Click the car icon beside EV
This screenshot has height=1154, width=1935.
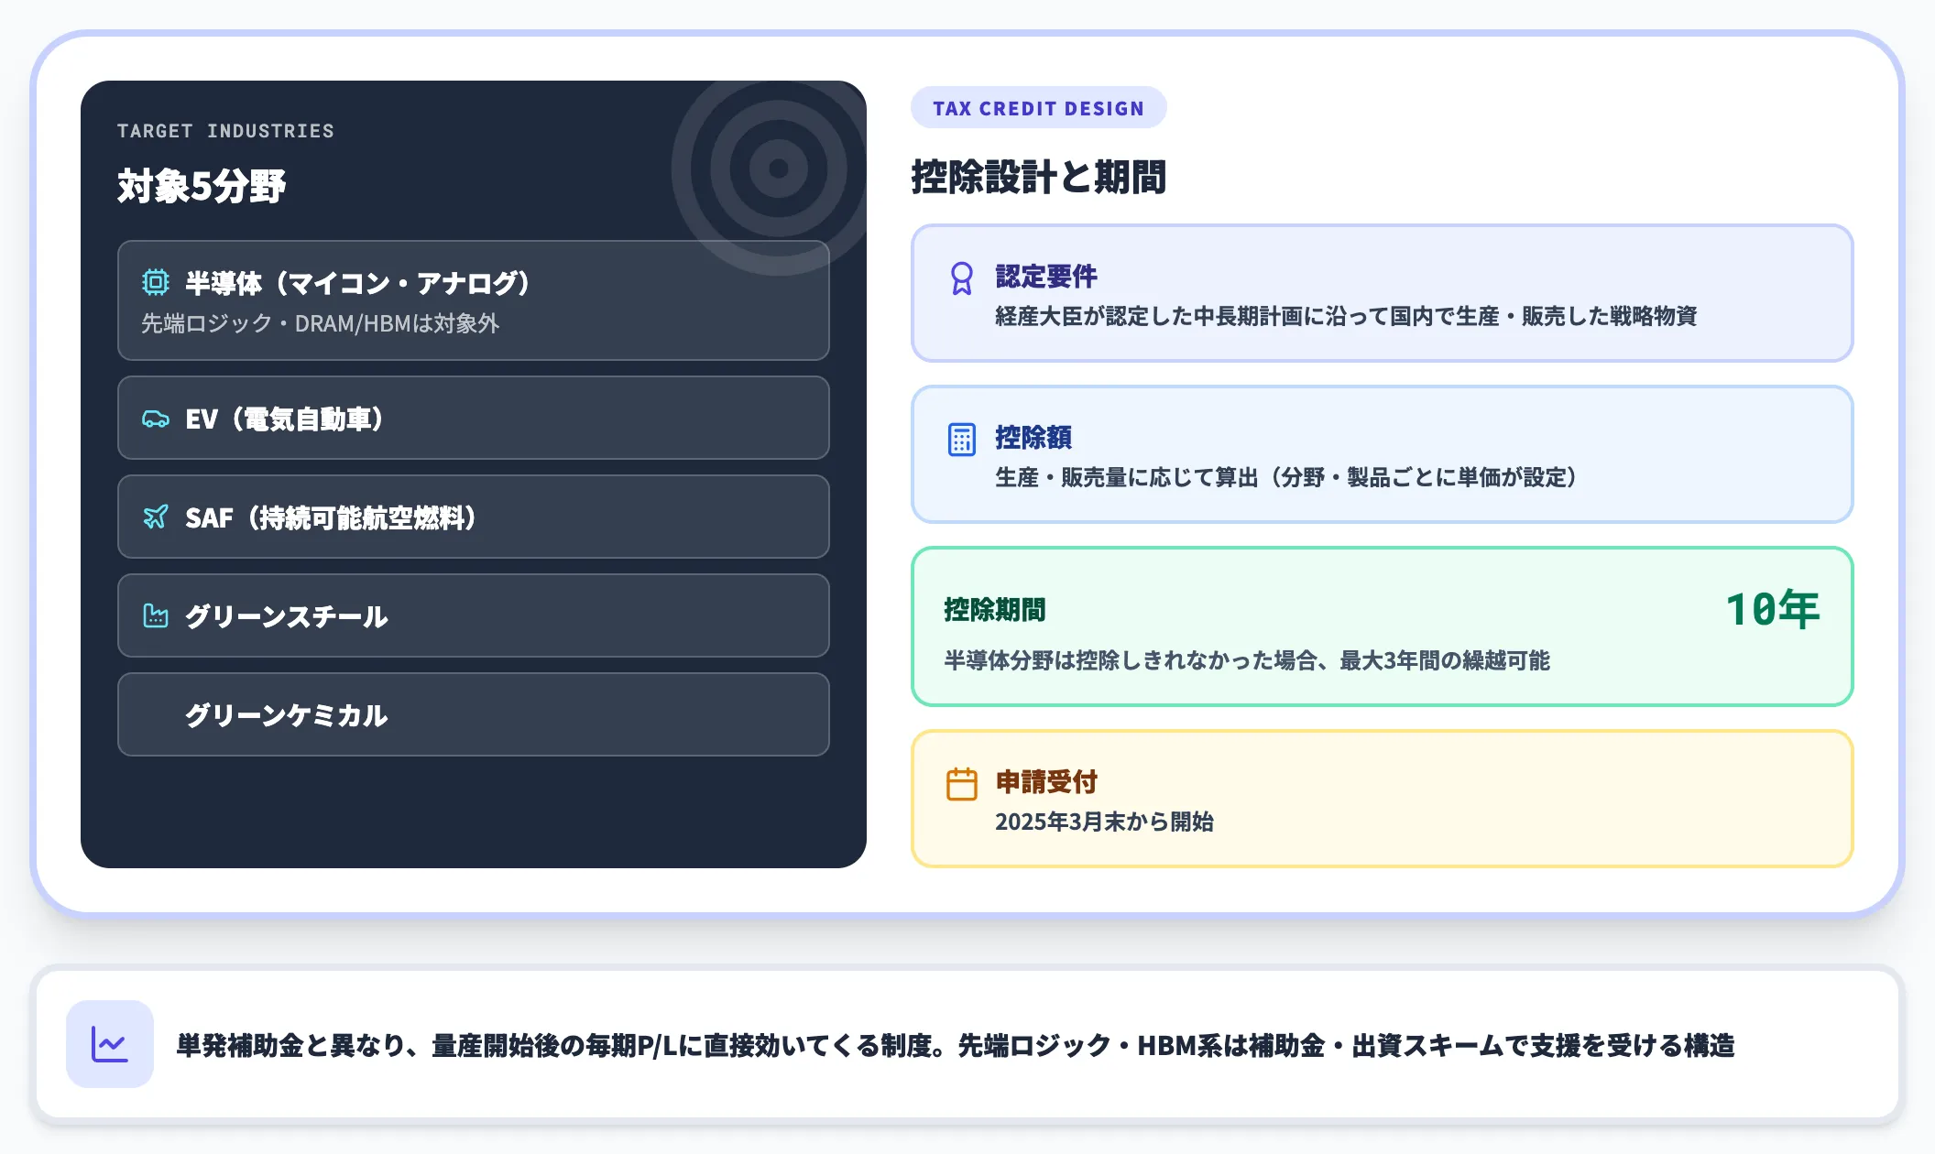coord(156,419)
